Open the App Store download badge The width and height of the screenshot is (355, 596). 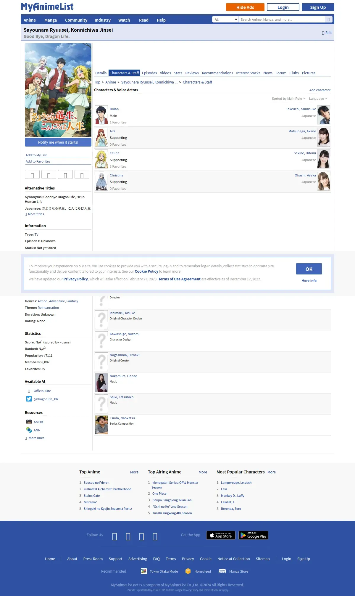click(x=221, y=535)
